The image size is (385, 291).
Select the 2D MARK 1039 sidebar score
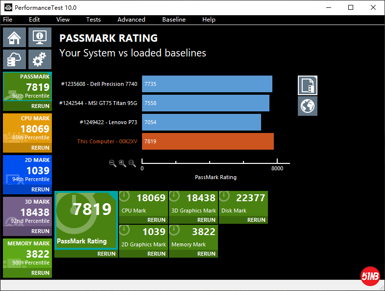tap(38, 171)
